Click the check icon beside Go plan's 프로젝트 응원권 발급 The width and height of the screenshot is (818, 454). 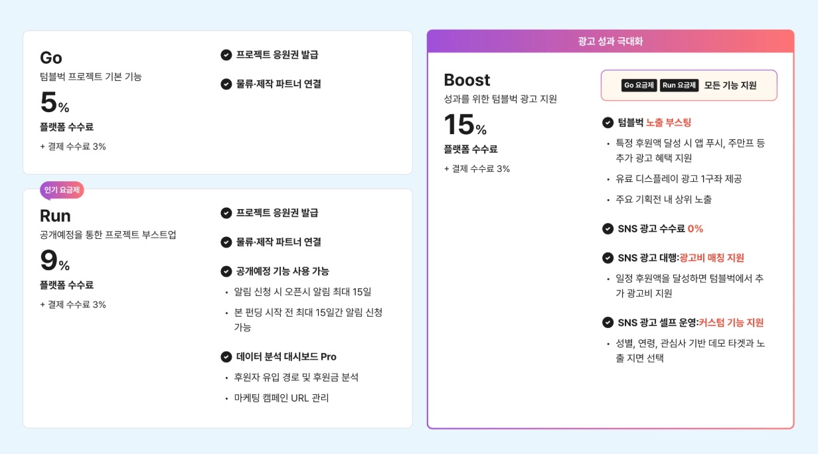click(226, 55)
